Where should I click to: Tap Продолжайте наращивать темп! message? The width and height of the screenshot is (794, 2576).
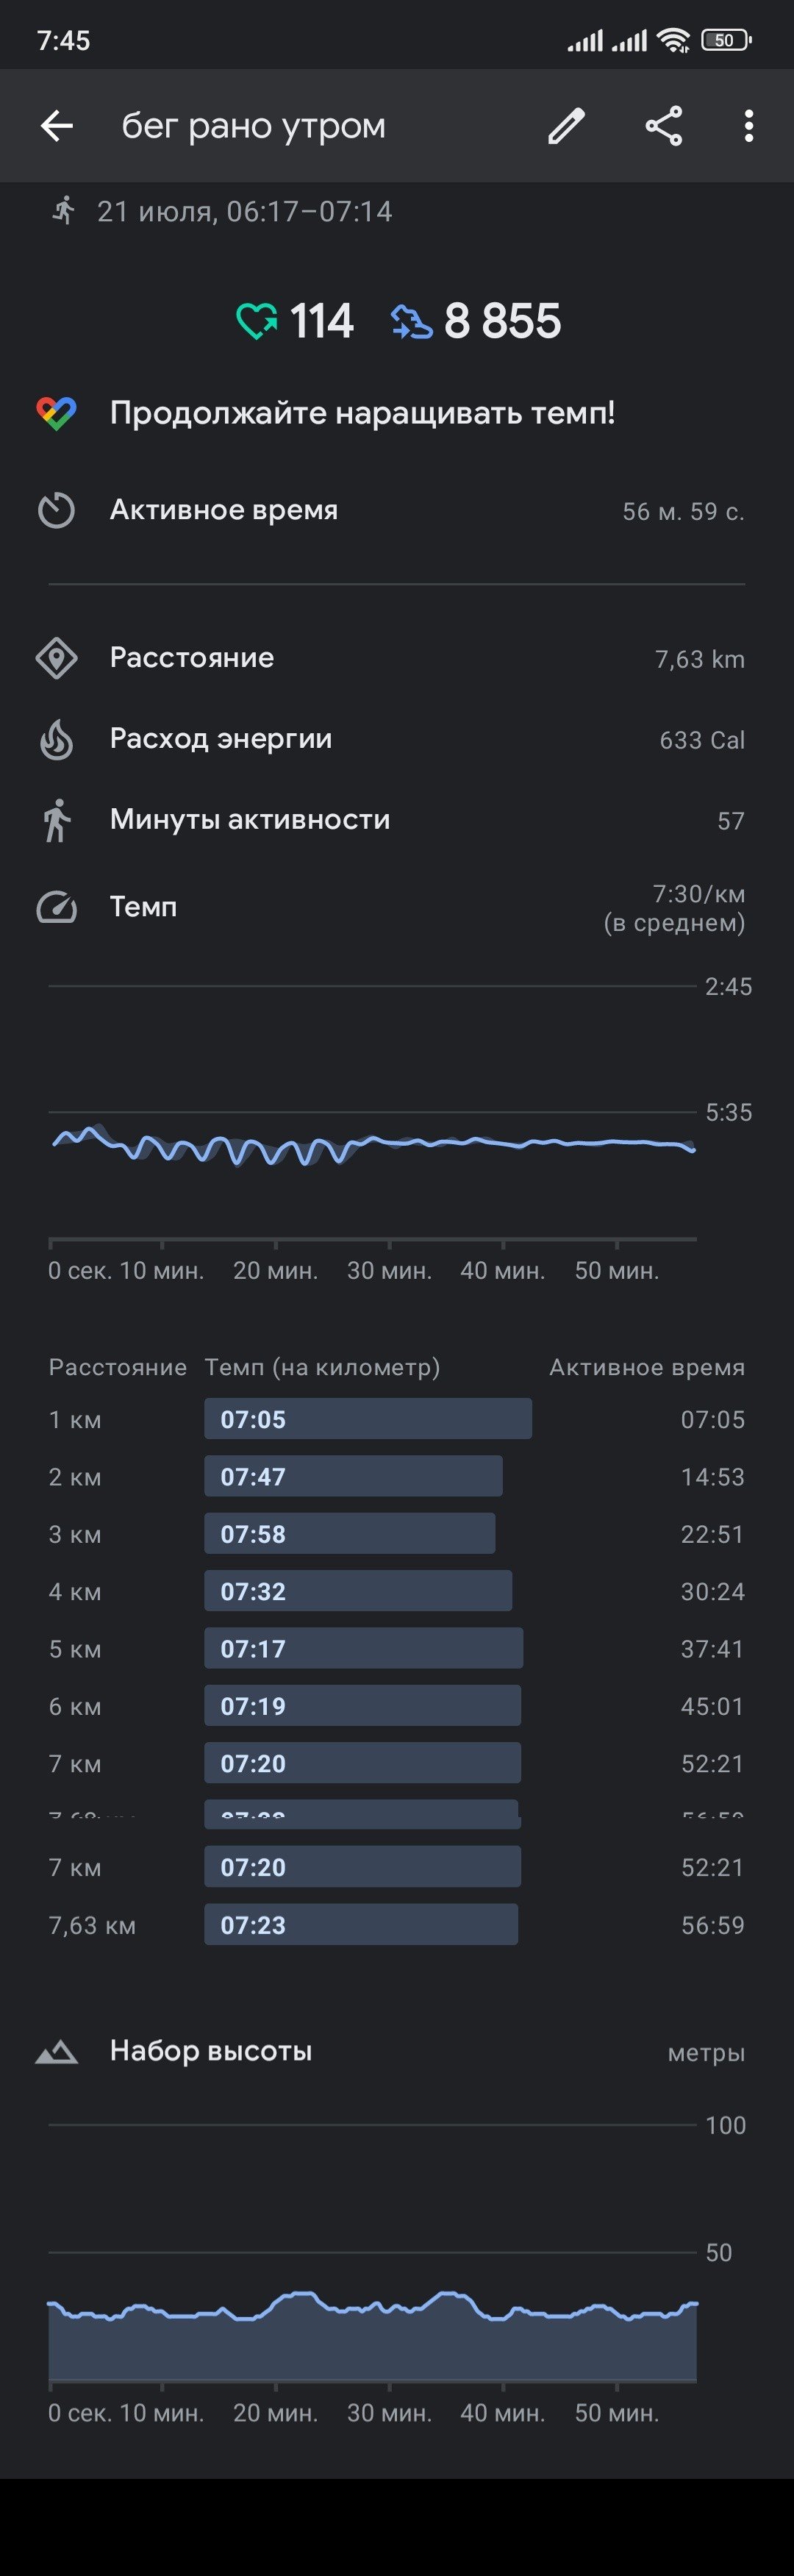tap(362, 413)
